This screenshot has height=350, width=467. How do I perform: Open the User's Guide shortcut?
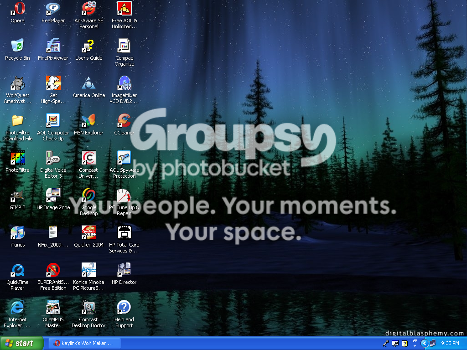click(89, 46)
